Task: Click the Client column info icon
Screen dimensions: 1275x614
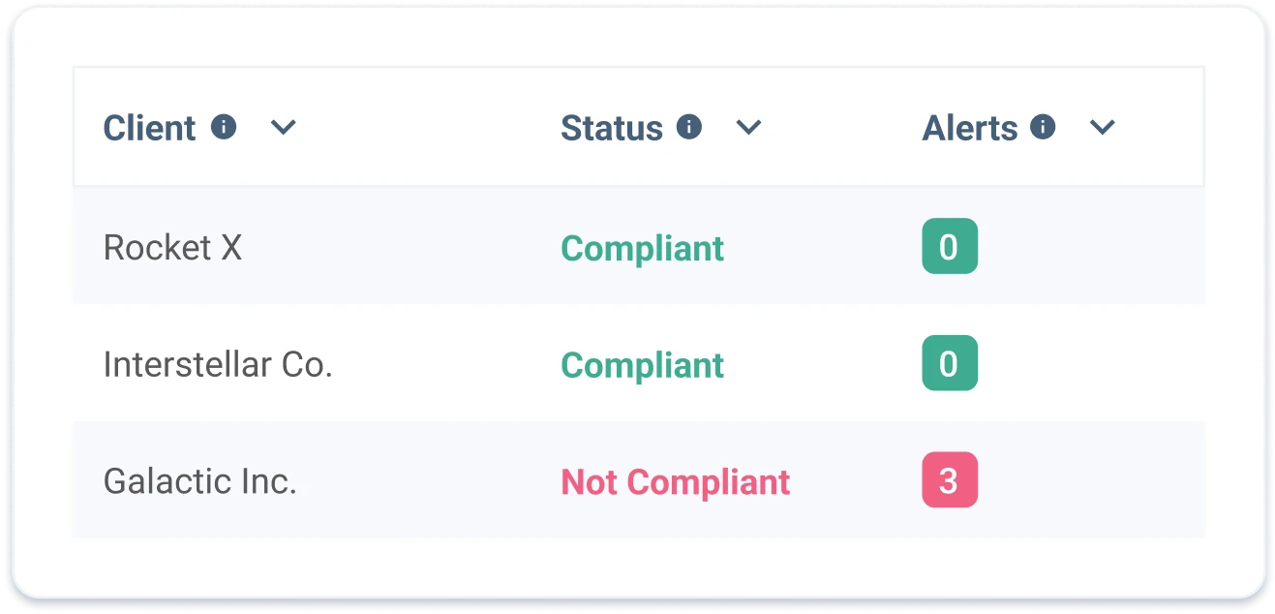Action: (223, 127)
